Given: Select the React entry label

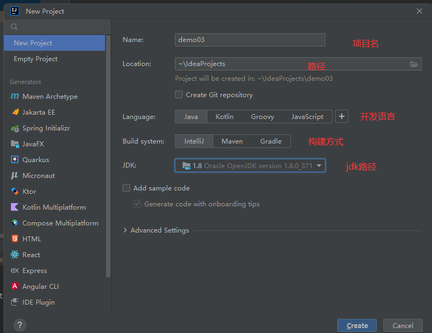Looking at the screenshot, I should point(31,254).
